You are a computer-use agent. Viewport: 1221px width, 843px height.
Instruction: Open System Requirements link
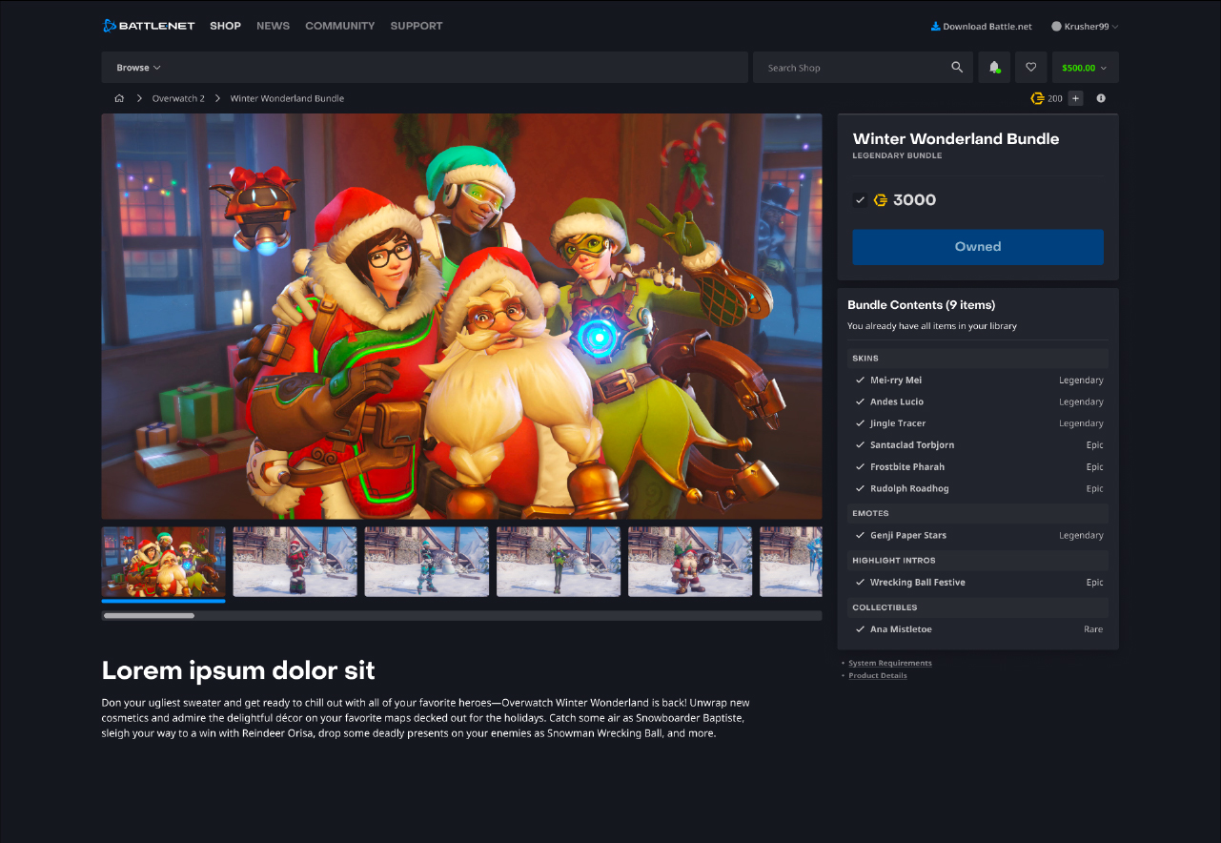click(x=890, y=663)
